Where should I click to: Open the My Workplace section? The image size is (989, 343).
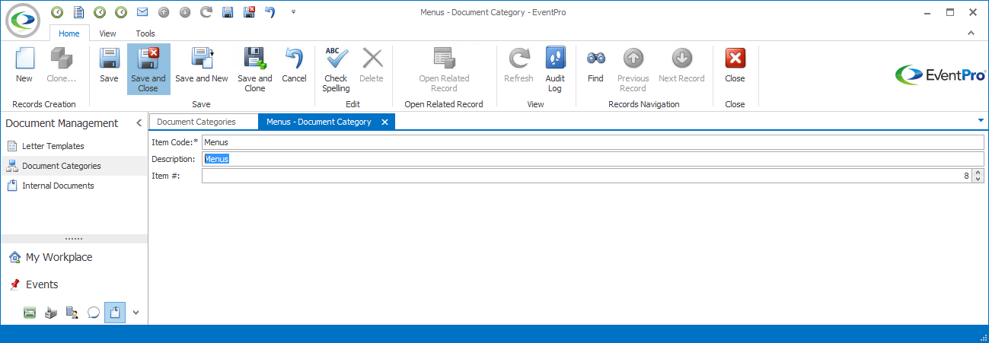click(x=74, y=257)
